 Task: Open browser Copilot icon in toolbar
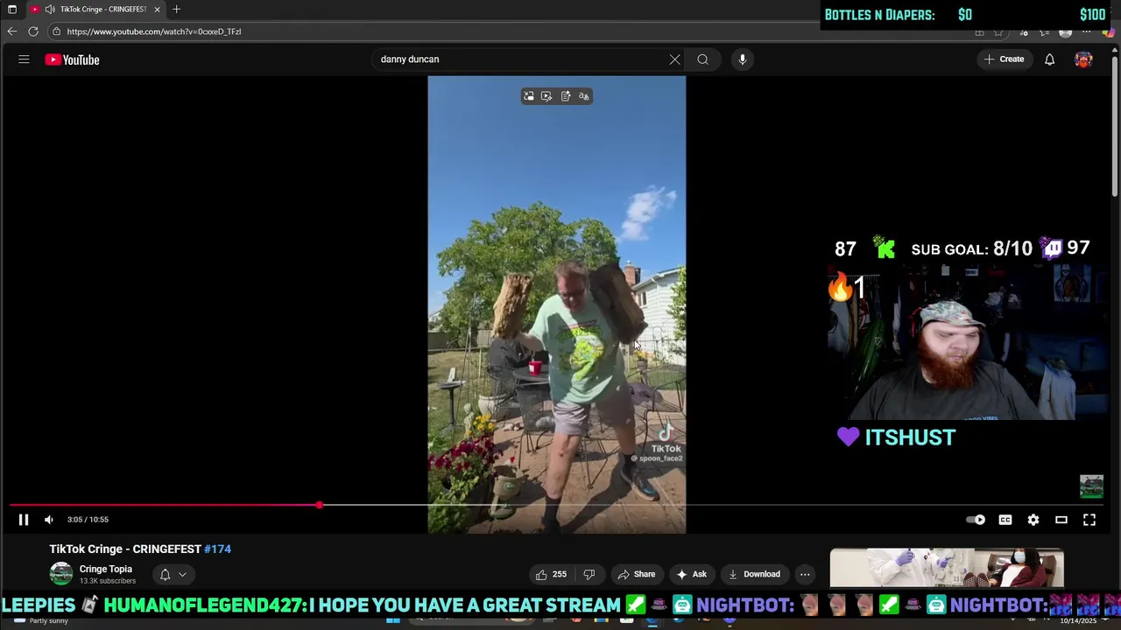click(1109, 31)
